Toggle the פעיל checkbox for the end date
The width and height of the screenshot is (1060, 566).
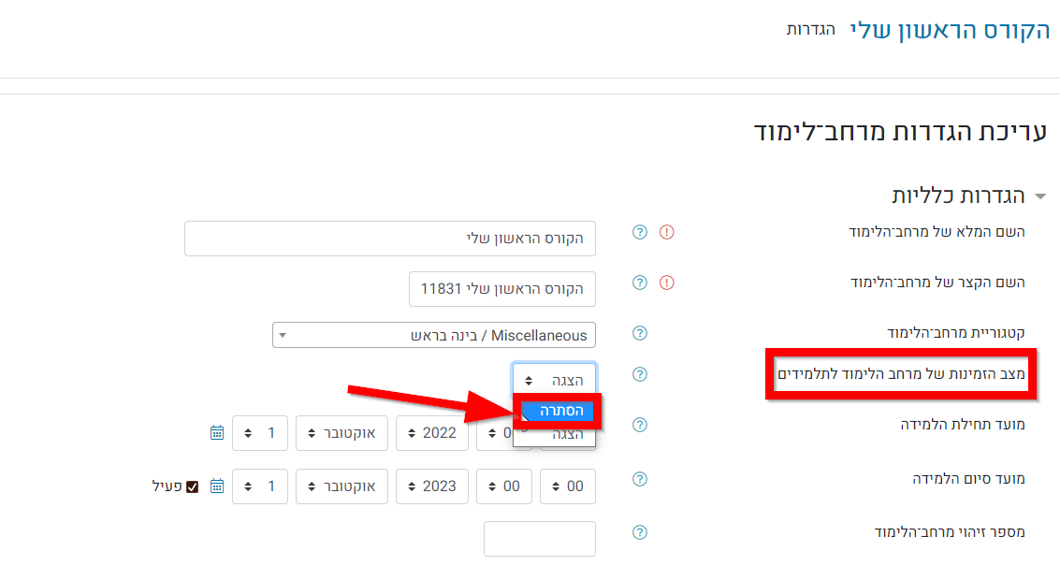(192, 486)
